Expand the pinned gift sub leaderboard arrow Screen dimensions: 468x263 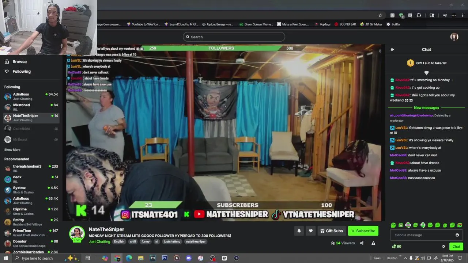pos(426,73)
